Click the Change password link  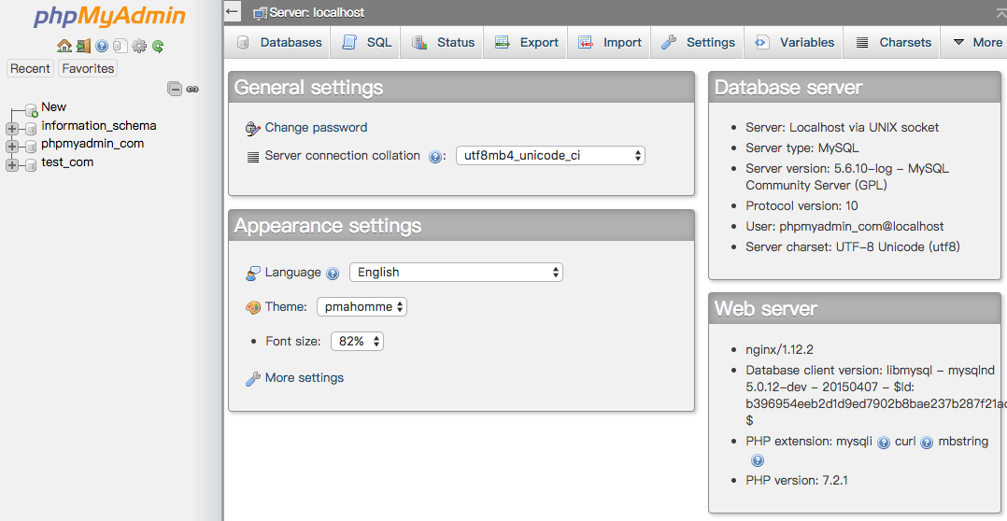(x=316, y=128)
